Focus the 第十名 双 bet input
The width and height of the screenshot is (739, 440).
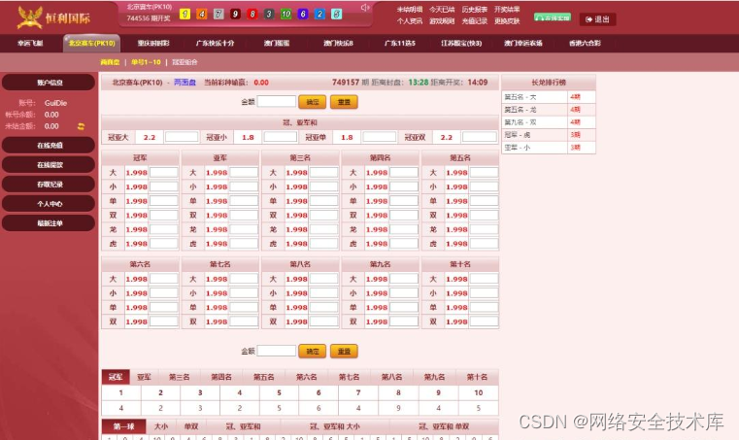coord(484,322)
